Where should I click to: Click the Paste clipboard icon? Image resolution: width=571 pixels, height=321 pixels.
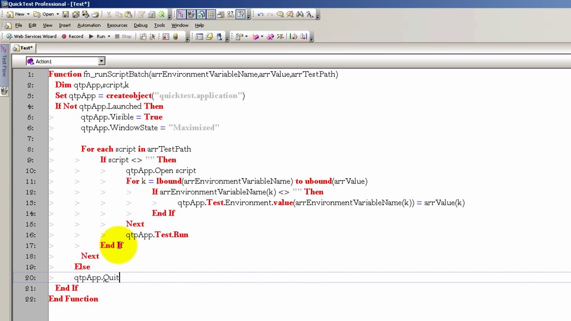coord(128,14)
